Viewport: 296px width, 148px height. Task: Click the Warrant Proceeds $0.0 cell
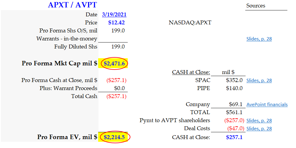click(119, 88)
